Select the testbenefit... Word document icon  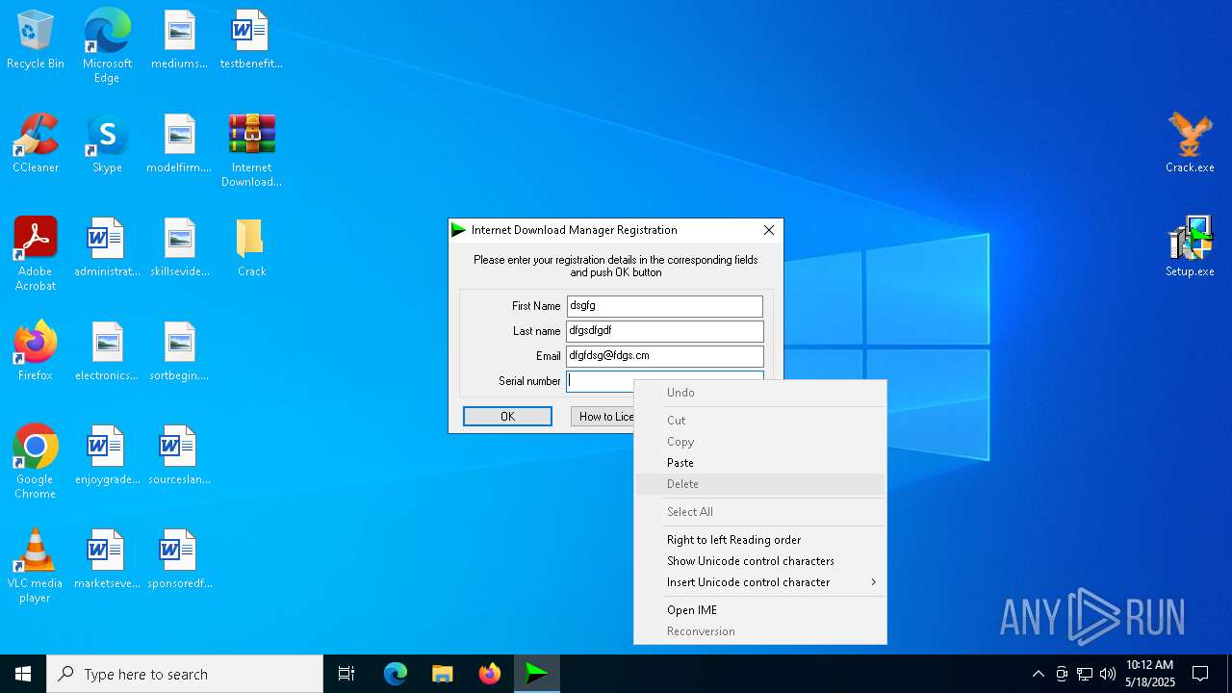pyautogui.click(x=251, y=40)
